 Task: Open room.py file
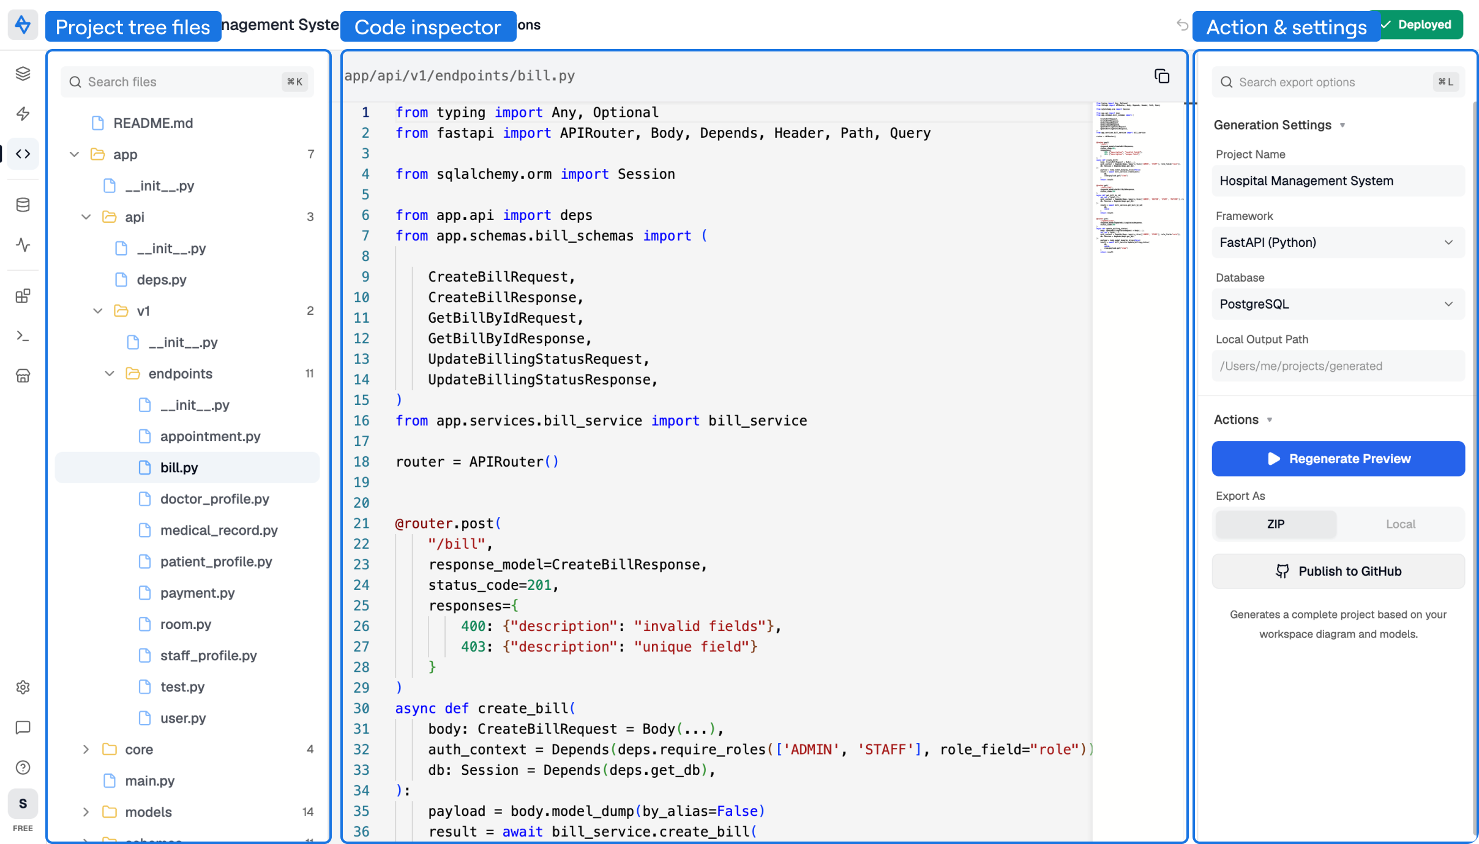(187, 624)
